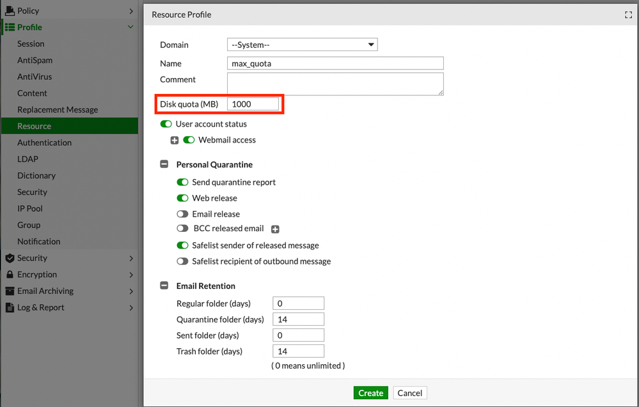Click the Disk quota (MB) field
The height and width of the screenshot is (407, 639).
click(253, 104)
